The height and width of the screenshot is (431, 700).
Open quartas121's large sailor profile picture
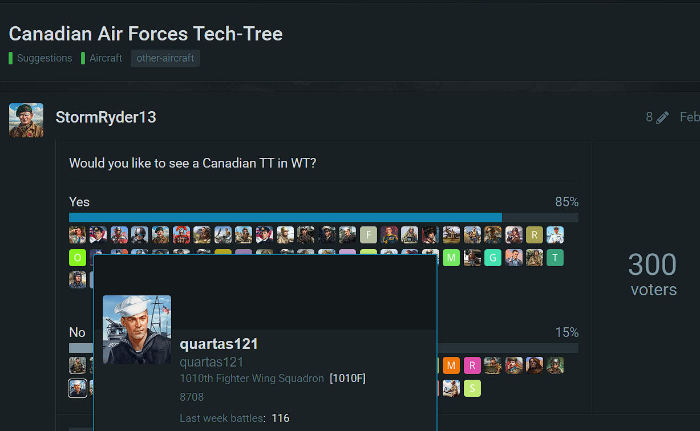click(x=137, y=330)
